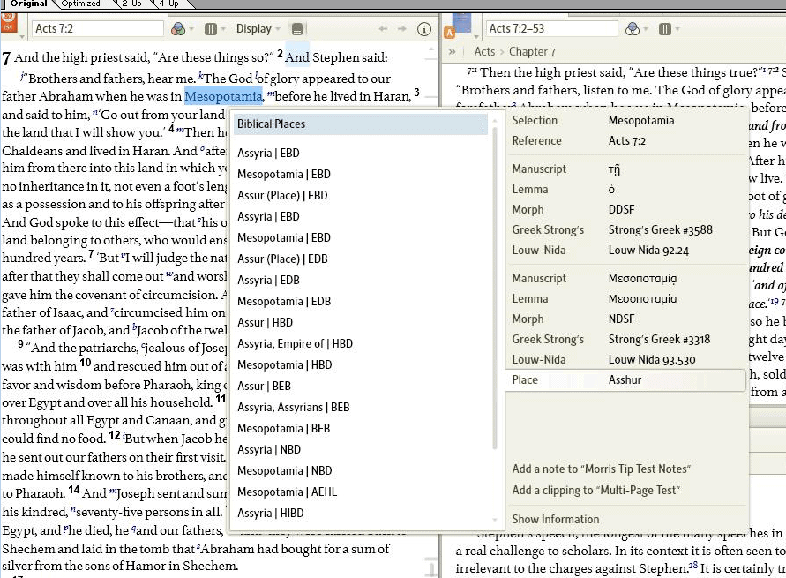The width and height of the screenshot is (786, 578).
Task: Choose Mesopotamia | AEHL from Biblical Places
Action: click(287, 492)
